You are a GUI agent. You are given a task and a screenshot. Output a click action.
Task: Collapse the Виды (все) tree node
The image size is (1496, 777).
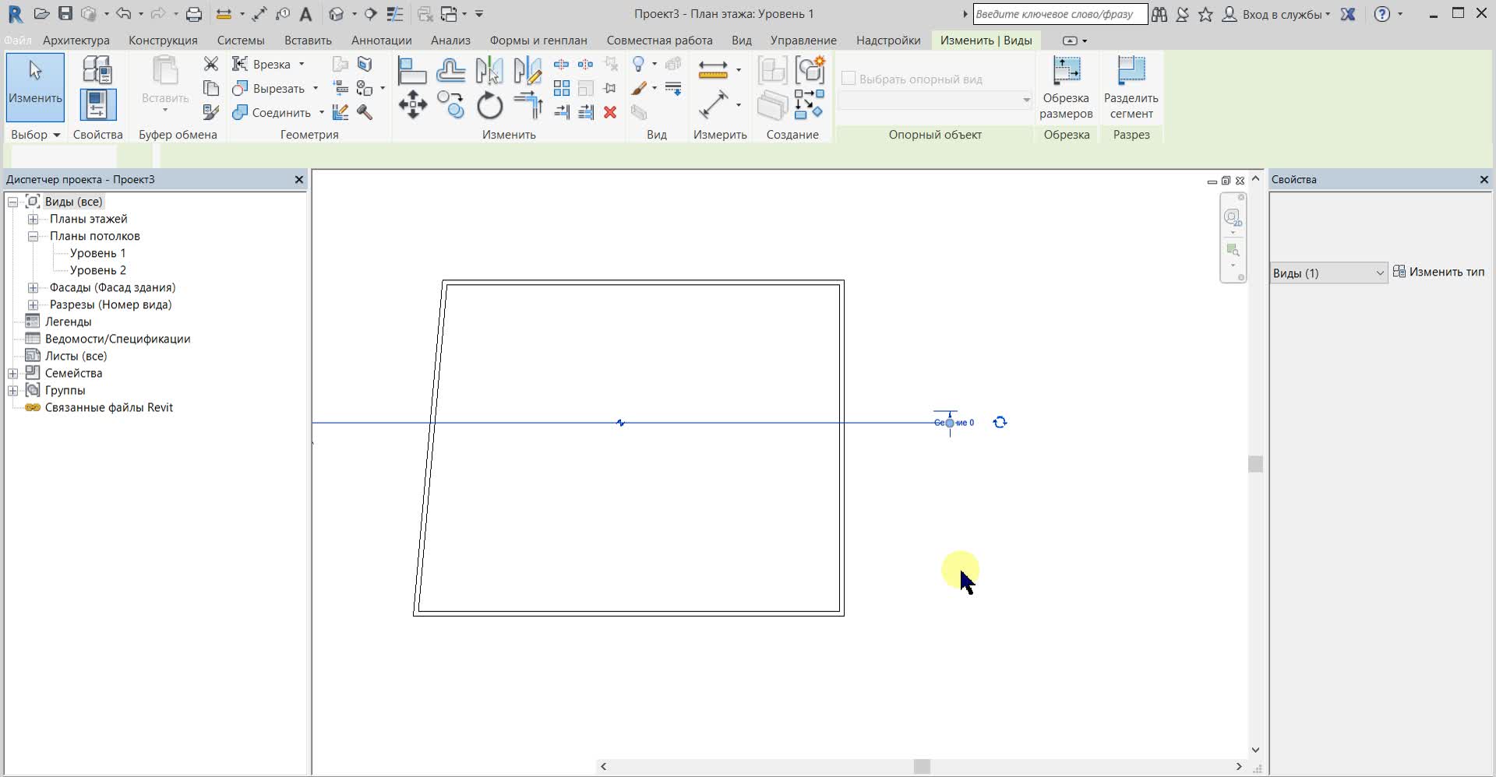point(13,202)
